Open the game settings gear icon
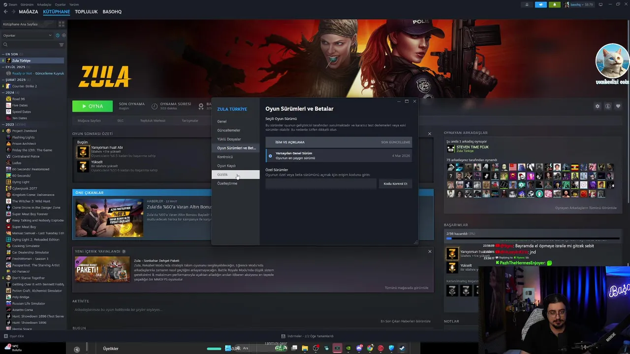This screenshot has height=354, width=630. (598, 106)
